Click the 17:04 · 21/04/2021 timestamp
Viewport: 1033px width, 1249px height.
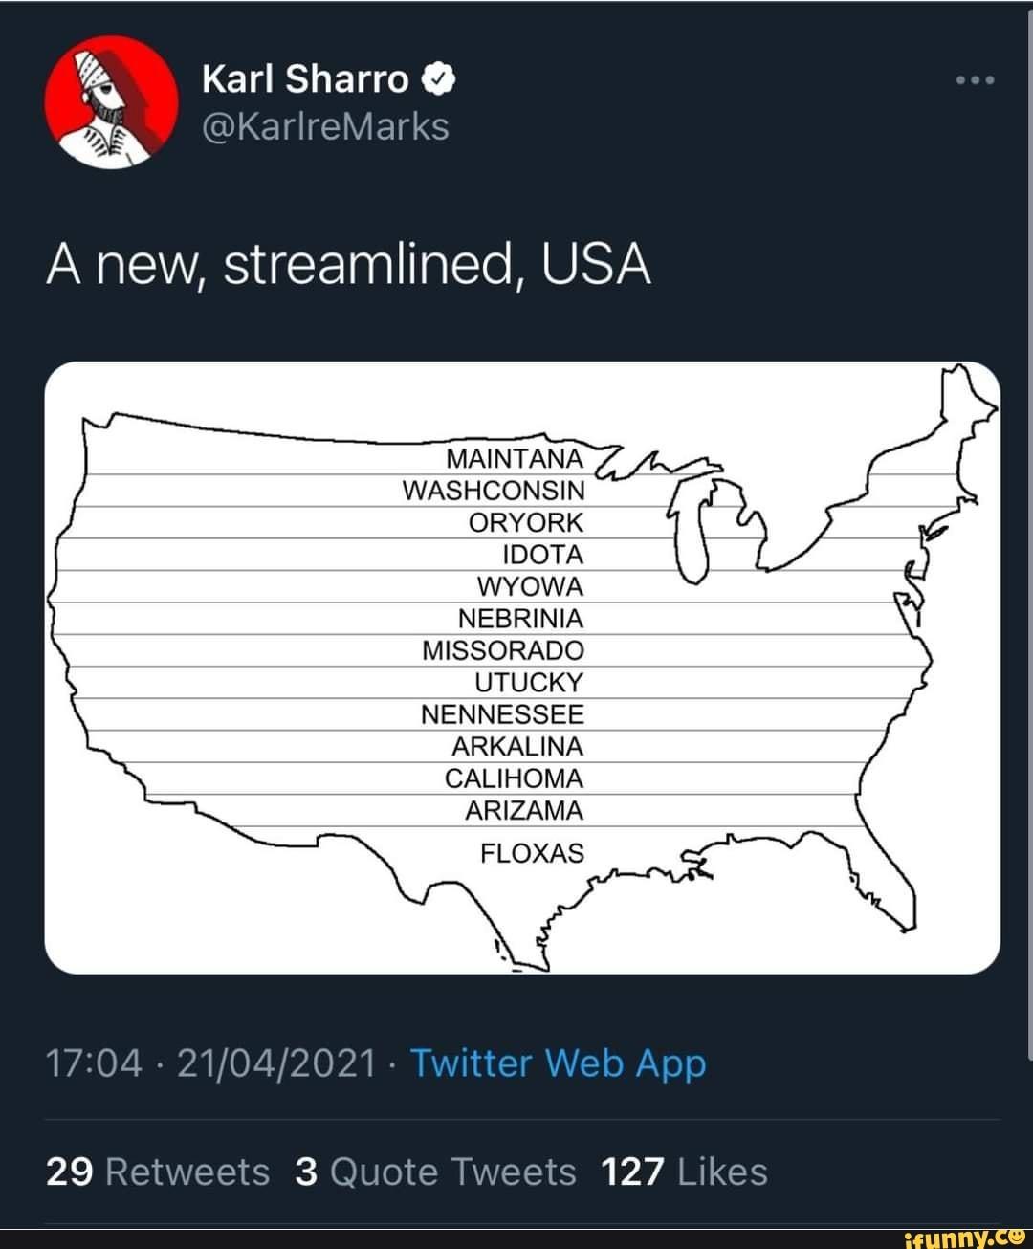(210, 1063)
